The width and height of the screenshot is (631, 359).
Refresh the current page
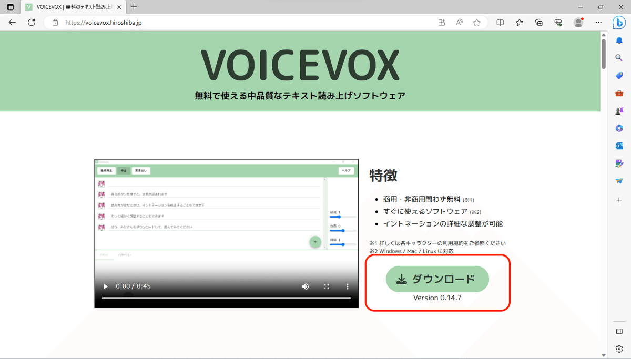click(x=32, y=23)
